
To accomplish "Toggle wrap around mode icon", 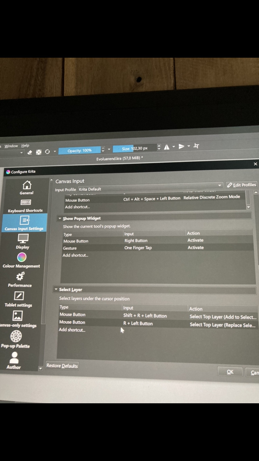I will [196, 146].
